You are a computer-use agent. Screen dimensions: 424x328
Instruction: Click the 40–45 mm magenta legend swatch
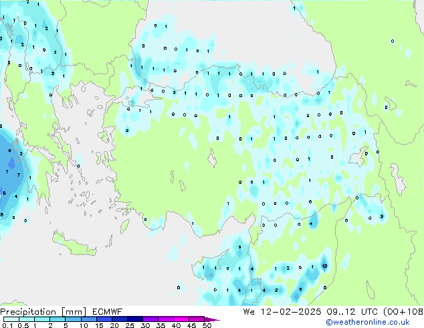tap(181, 319)
